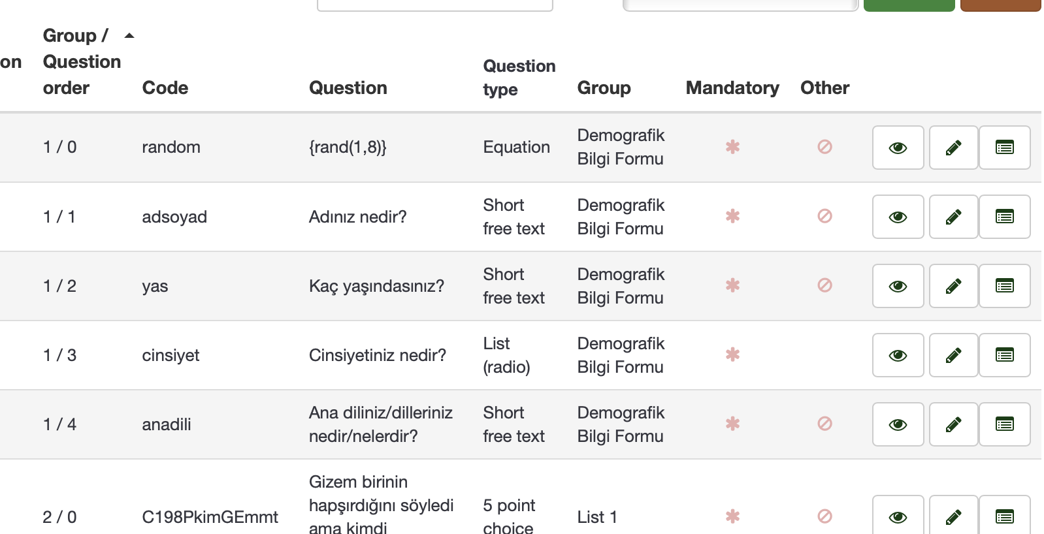Screen dimensions: 1044x534
Task: Edit the 'anadili' question
Action: click(953, 424)
